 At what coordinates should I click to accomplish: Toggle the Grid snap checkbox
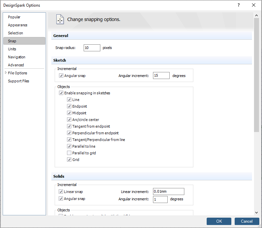point(69,160)
